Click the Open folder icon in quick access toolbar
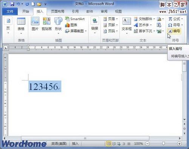 tap(39, 5)
